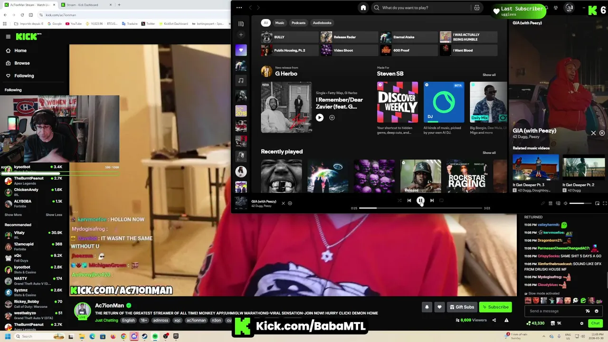
Task: Open Spotify three-dots menu at top left
Action: click(239, 8)
